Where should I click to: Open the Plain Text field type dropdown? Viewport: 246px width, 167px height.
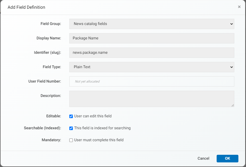pos(152,67)
